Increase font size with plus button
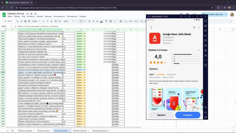This screenshot has width=236, height=133. tap(85, 21)
